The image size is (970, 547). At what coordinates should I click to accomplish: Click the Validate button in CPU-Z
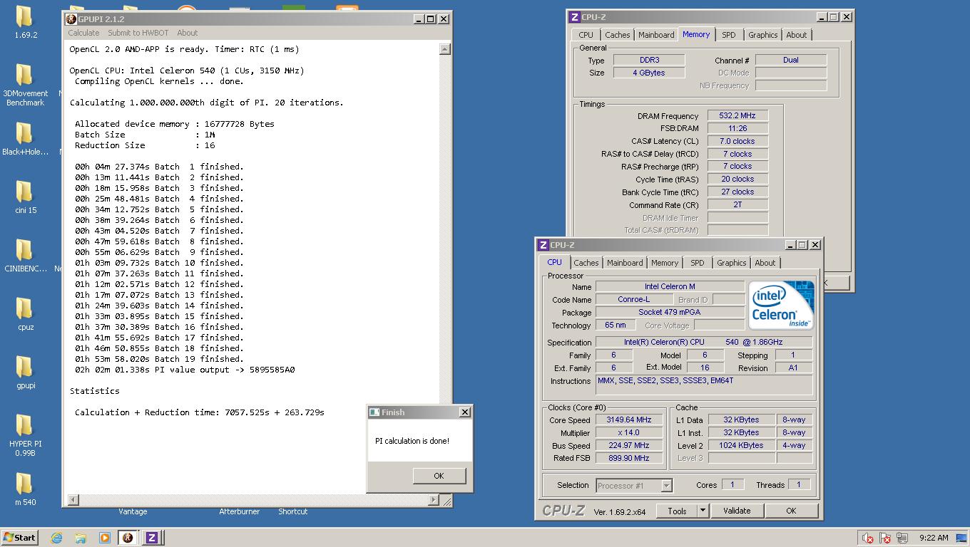(x=736, y=511)
